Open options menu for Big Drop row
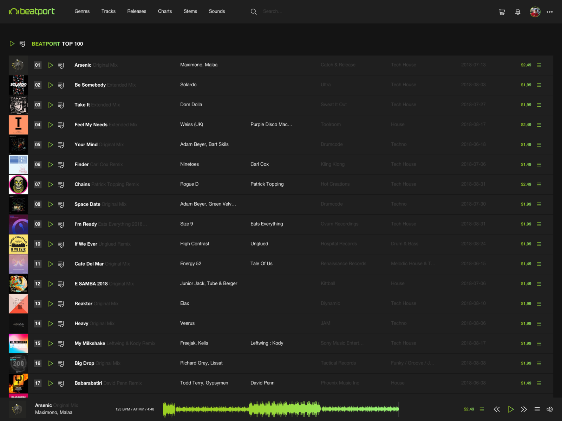This screenshot has width=562, height=421. (x=539, y=363)
